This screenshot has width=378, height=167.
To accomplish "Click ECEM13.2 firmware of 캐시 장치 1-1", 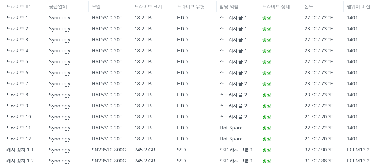I will [x=358, y=150].
